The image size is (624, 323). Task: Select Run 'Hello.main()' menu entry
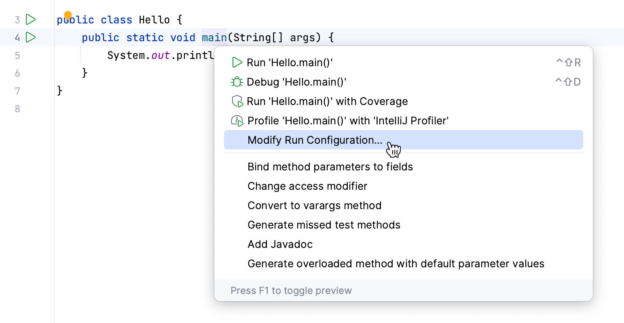[290, 63]
